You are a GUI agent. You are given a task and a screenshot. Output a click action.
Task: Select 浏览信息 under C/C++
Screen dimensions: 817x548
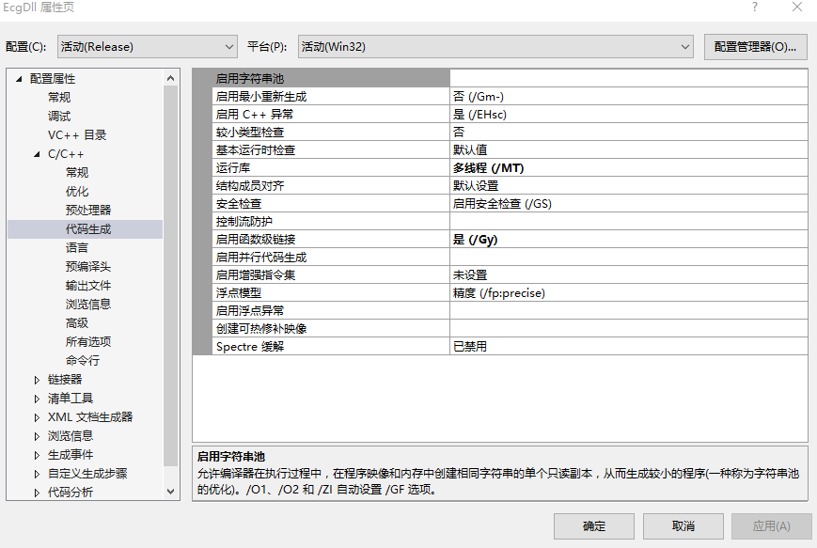point(88,304)
